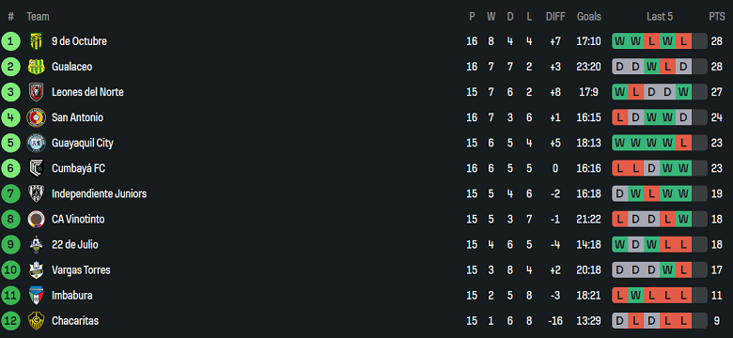The width and height of the screenshot is (733, 338).
Task: Open the 22 de Julio team link
Action: click(x=75, y=245)
